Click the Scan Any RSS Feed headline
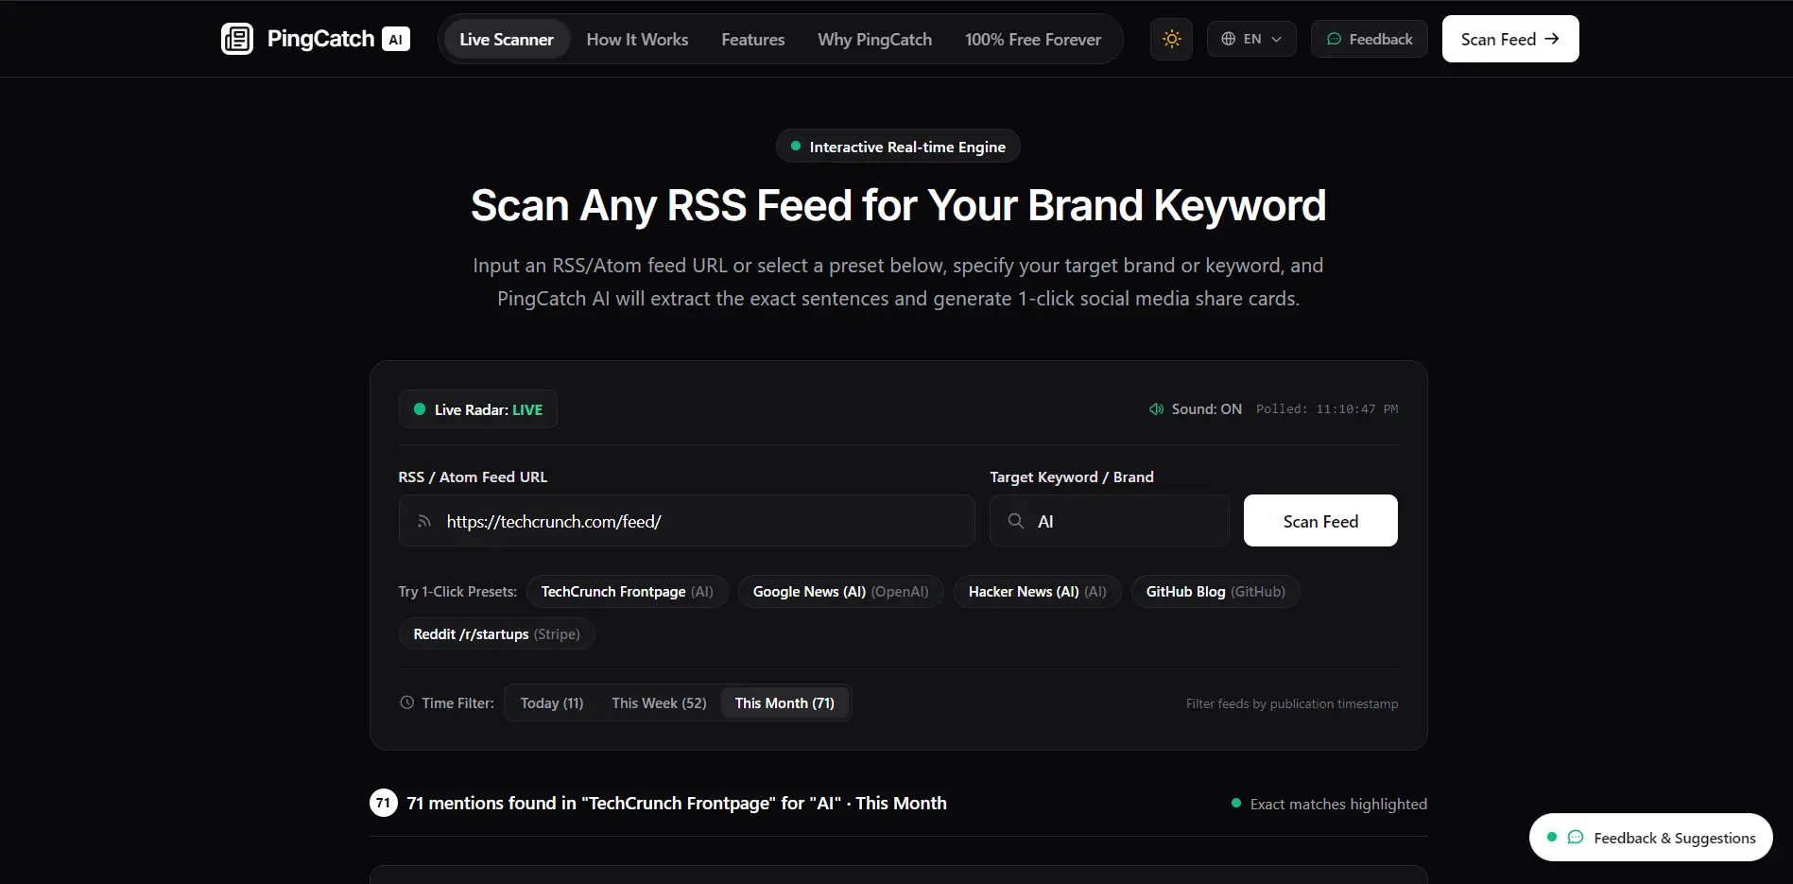The width and height of the screenshot is (1793, 884). click(x=898, y=205)
